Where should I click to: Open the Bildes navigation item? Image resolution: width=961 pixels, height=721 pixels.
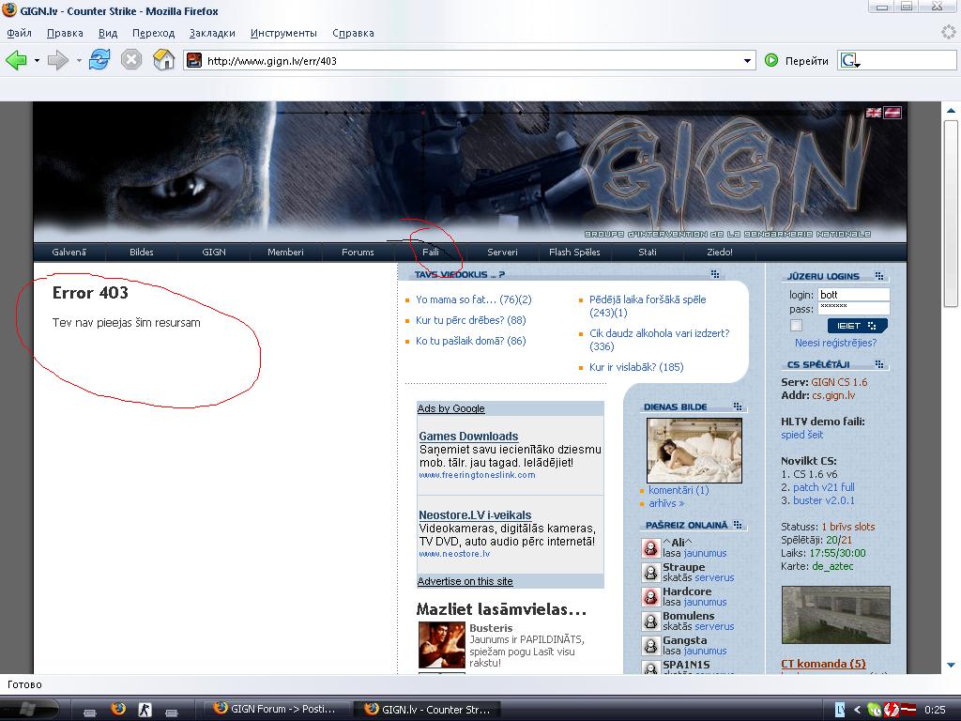[x=142, y=252]
